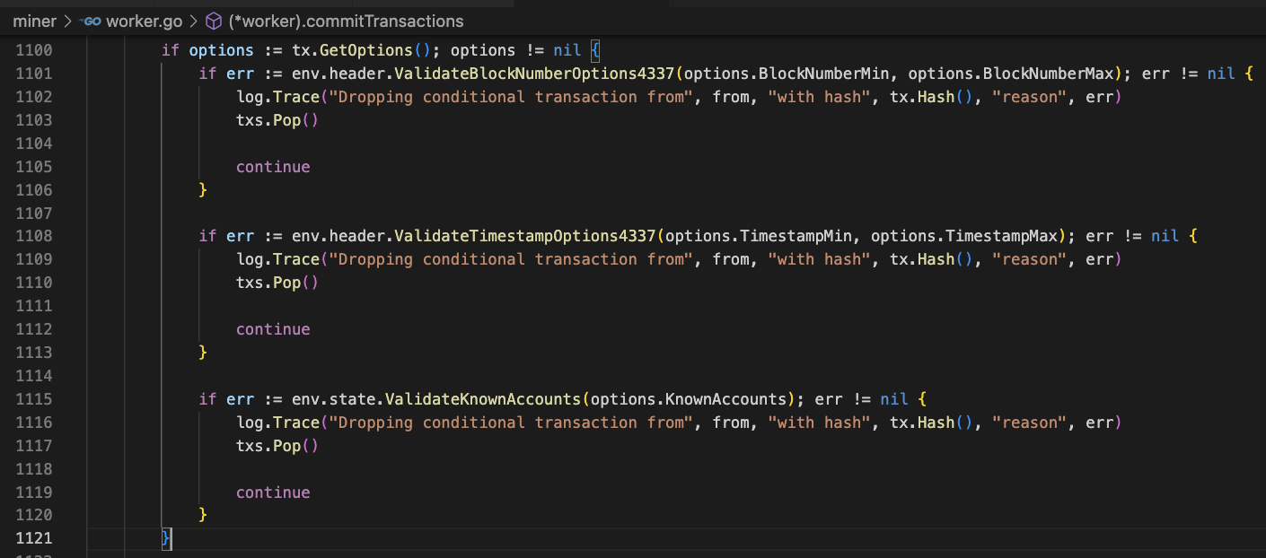Click the closing brace on line 1121
Viewport: 1266px width, 558px height.
[165, 538]
